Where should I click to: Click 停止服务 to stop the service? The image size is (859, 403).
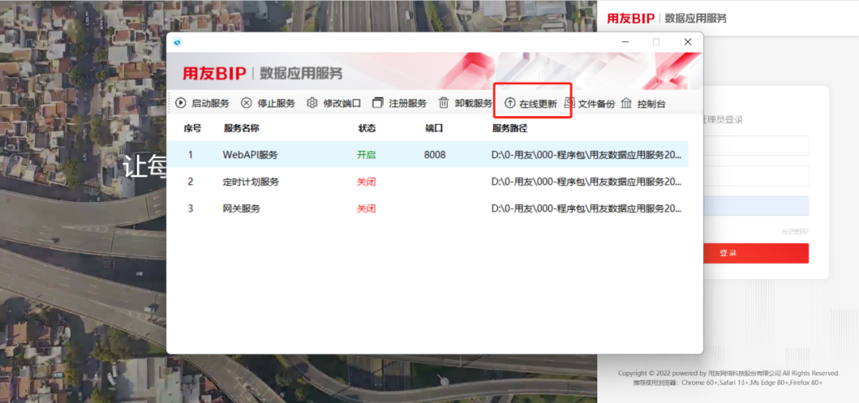coord(269,103)
